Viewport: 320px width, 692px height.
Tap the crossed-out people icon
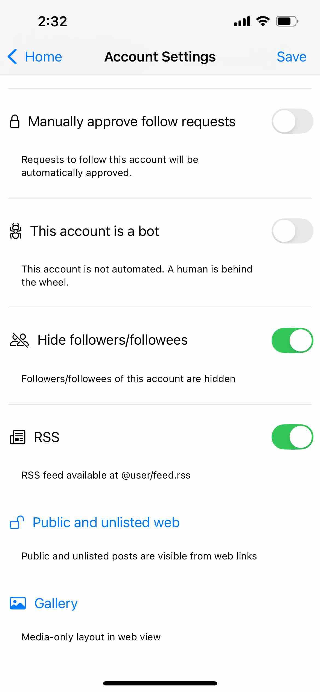pyautogui.click(x=19, y=340)
